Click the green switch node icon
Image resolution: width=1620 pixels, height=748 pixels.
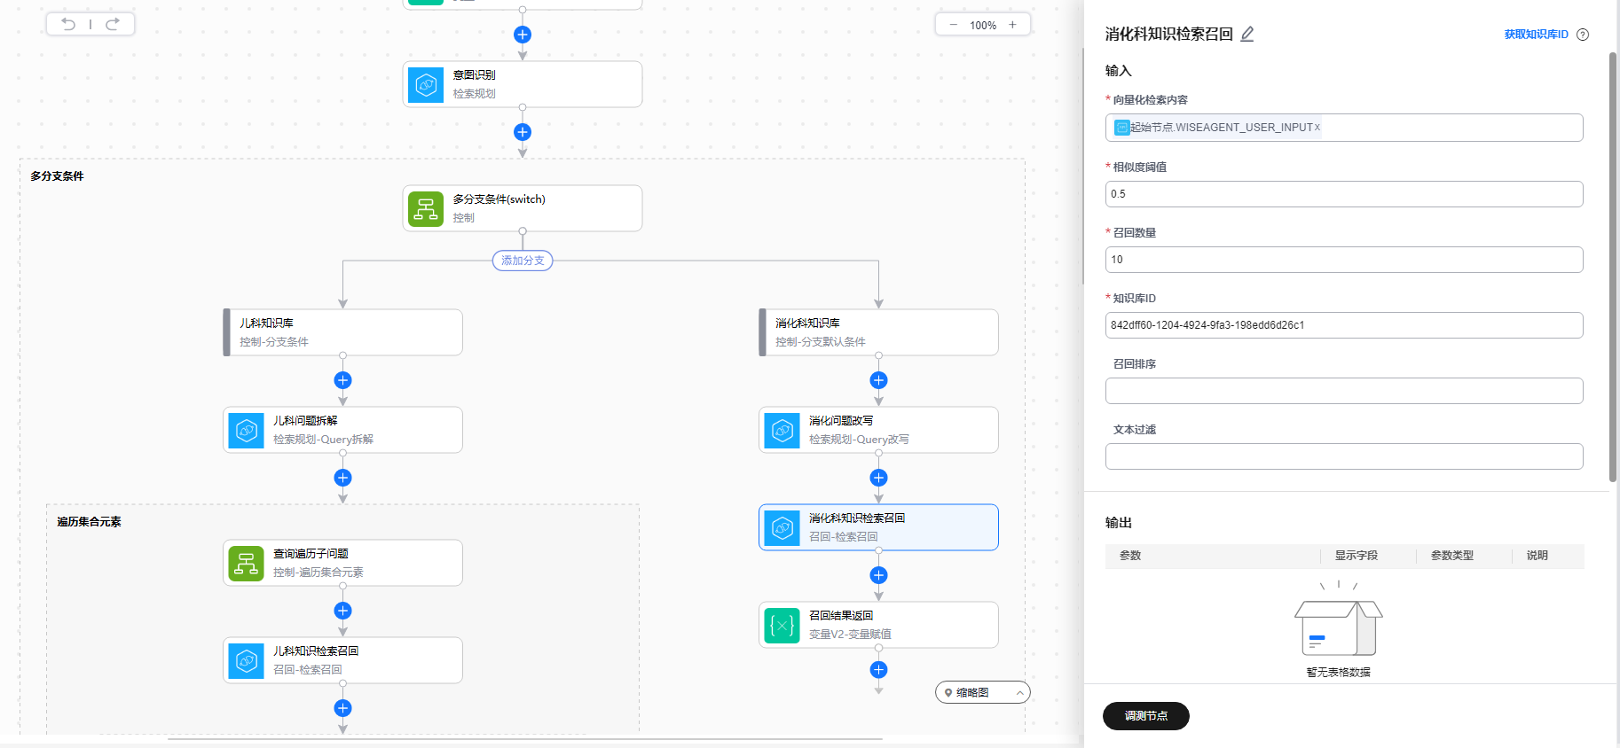point(426,209)
